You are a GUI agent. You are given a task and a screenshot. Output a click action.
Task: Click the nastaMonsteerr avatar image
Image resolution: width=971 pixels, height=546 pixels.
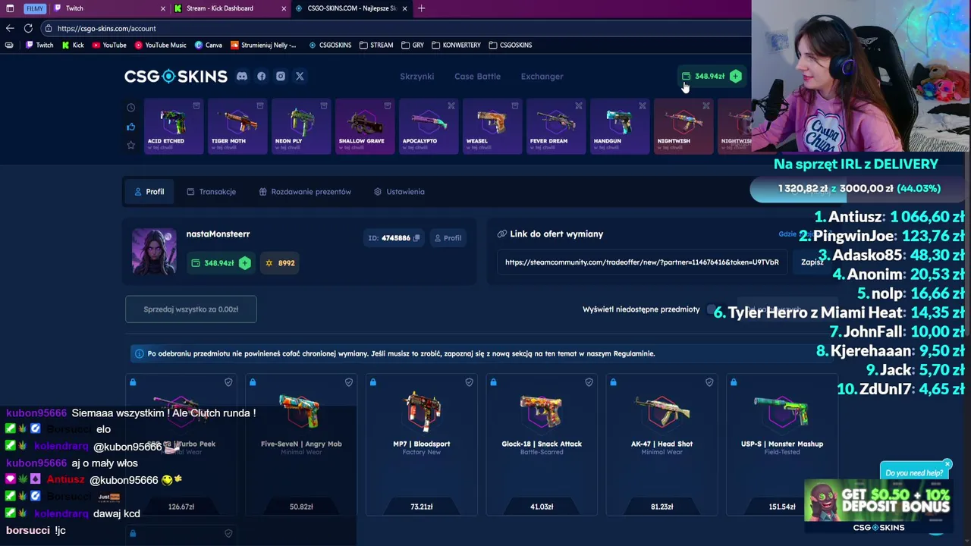tap(154, 251)
